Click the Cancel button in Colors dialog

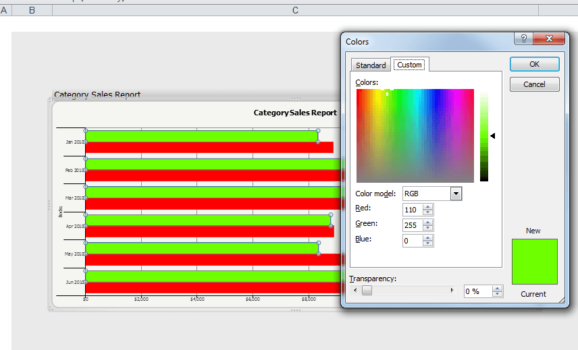pyautogui.click(x=534, y=84)
